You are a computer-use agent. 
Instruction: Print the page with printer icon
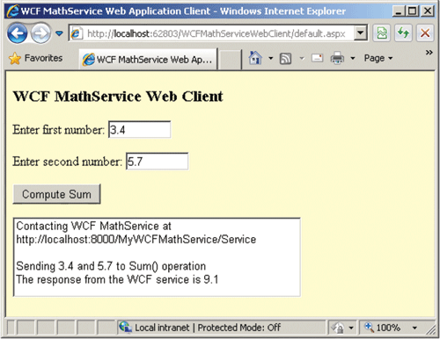[337, 58]
